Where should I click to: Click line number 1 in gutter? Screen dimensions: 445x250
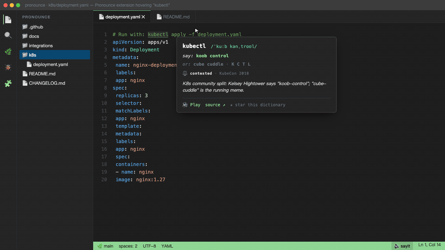(x=105, y=34)
